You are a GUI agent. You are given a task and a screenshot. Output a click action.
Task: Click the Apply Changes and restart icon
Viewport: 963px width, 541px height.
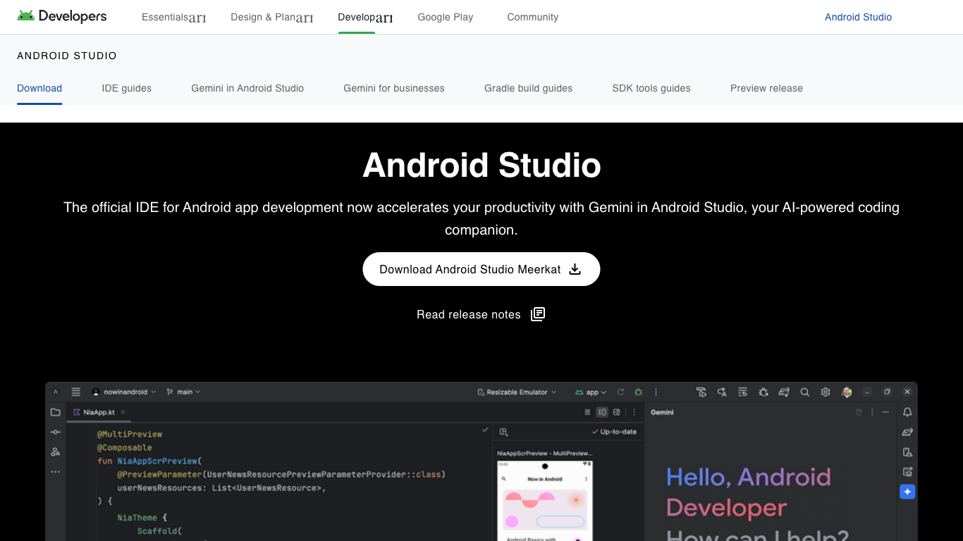click(701, 392)
